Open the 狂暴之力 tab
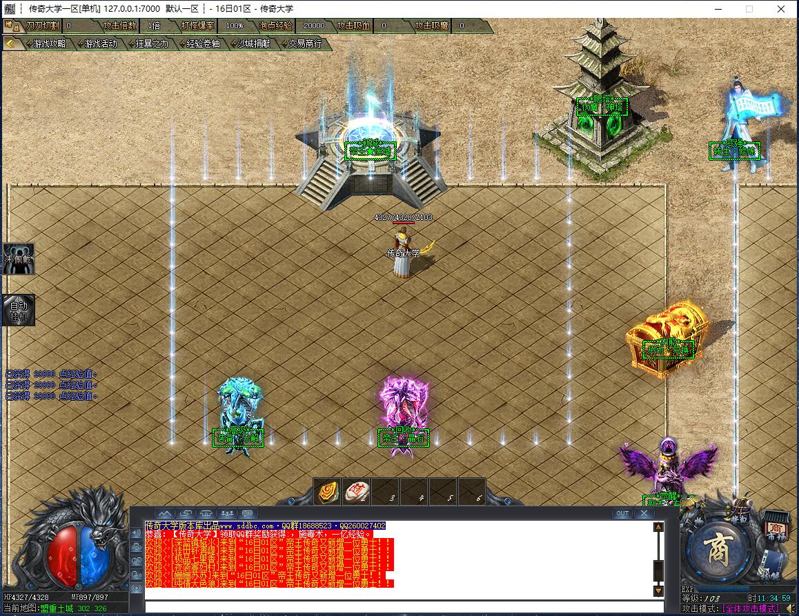Image resolution: width=799 pixels, height=616 pixels. (x=151, y=44)
